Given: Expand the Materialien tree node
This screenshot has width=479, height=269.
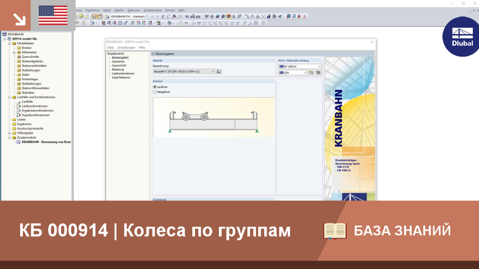Looking at the screenshot, I should pyautogui.click(x=14, y=52).
